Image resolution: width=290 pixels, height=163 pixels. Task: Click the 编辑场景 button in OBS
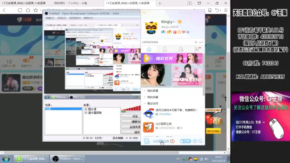[x=131, y=122]
